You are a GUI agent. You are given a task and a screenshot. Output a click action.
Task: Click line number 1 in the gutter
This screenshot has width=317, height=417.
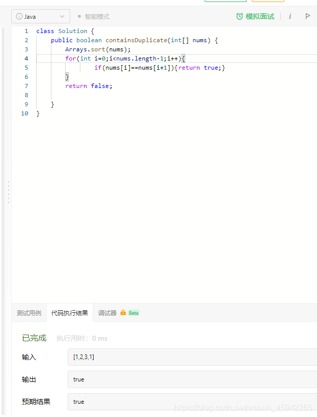point(26,31)
